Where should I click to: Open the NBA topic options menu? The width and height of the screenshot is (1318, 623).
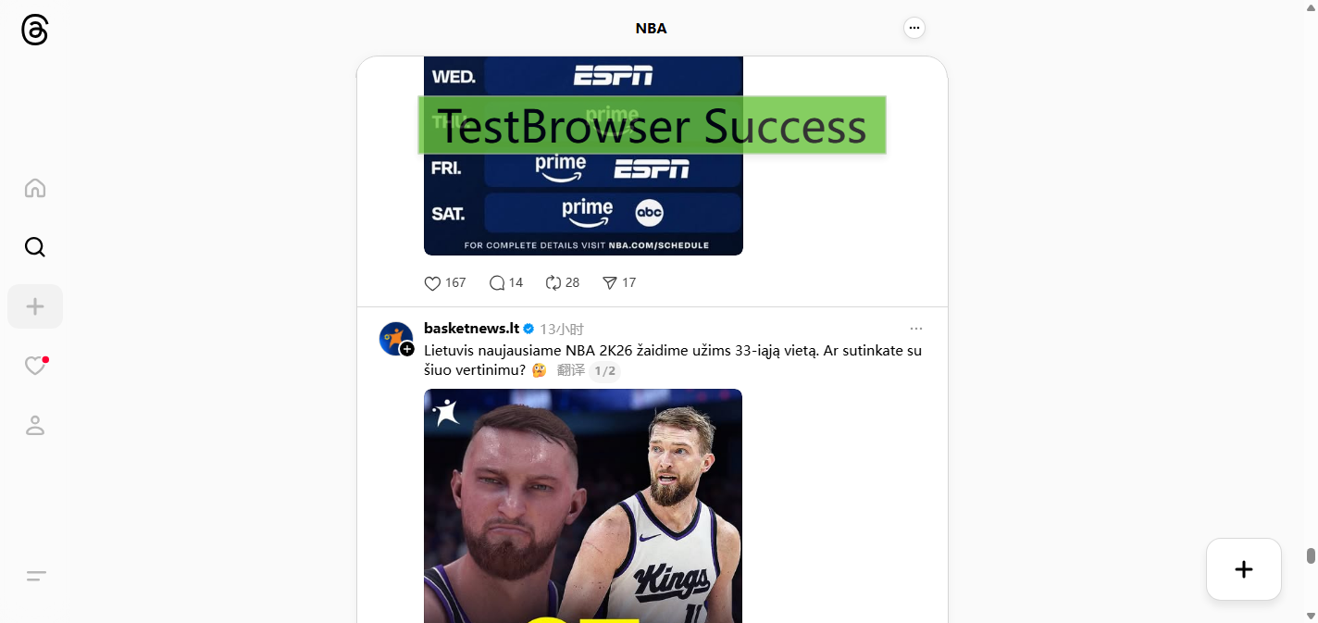[914, 28]
